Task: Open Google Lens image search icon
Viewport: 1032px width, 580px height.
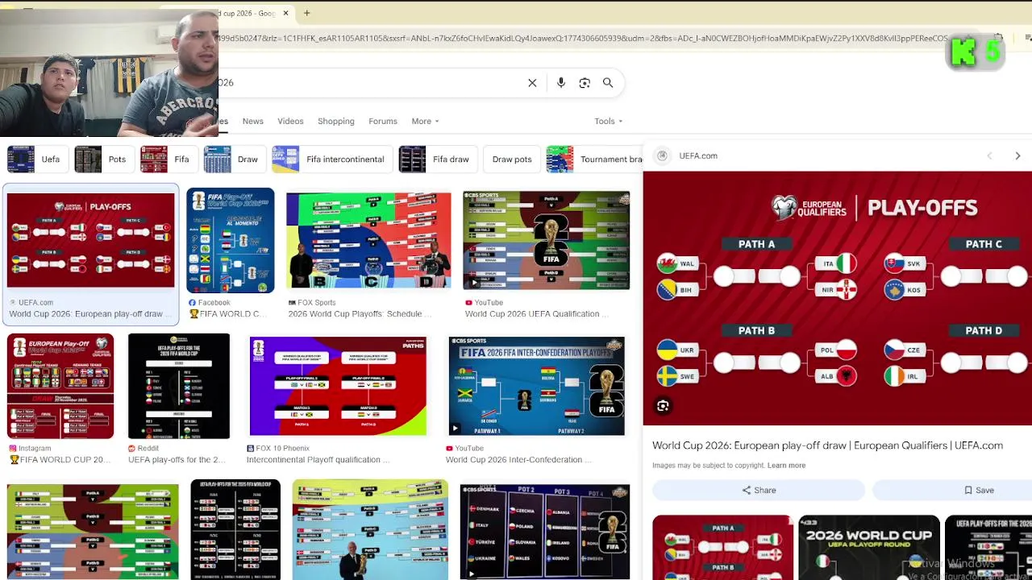Action: (x=585, y=83)
